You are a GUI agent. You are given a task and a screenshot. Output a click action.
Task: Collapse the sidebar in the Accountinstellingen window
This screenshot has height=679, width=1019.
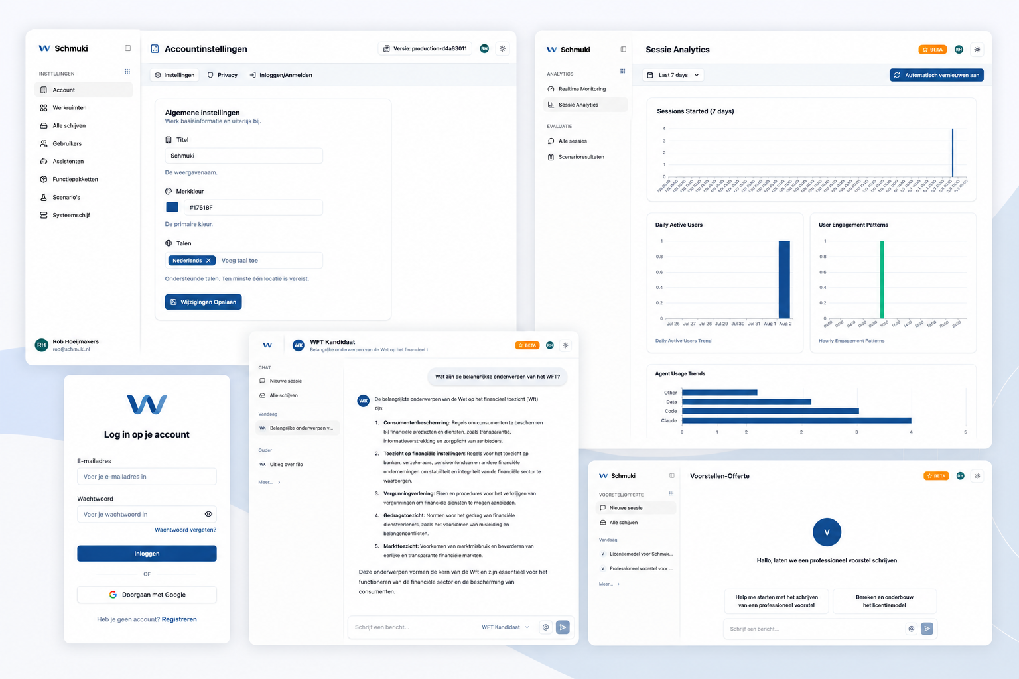128,48
